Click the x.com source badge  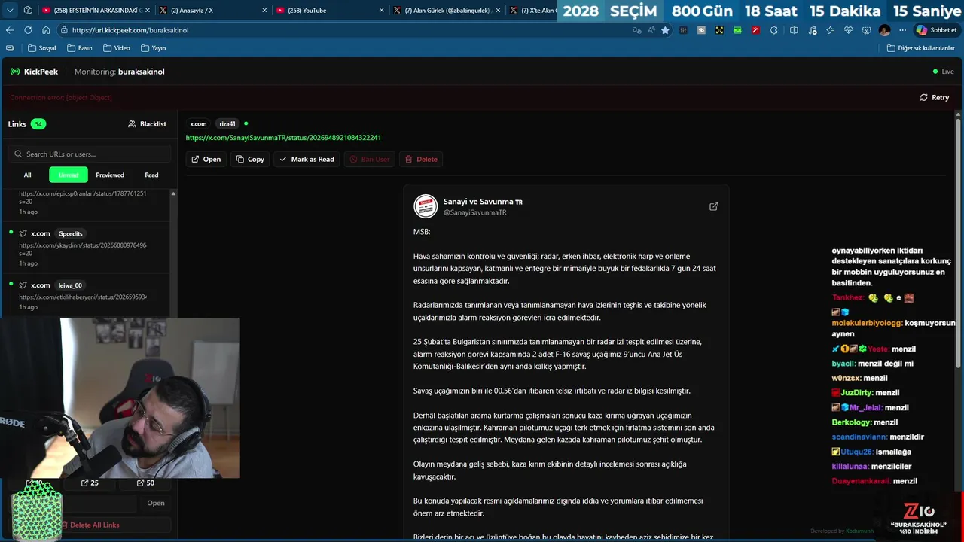(198, 123)
